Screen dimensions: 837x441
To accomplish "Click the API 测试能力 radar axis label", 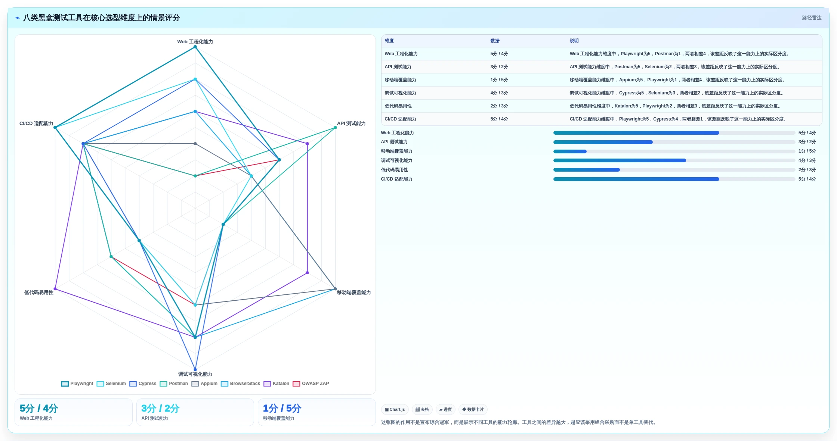I will click(351, 123).
